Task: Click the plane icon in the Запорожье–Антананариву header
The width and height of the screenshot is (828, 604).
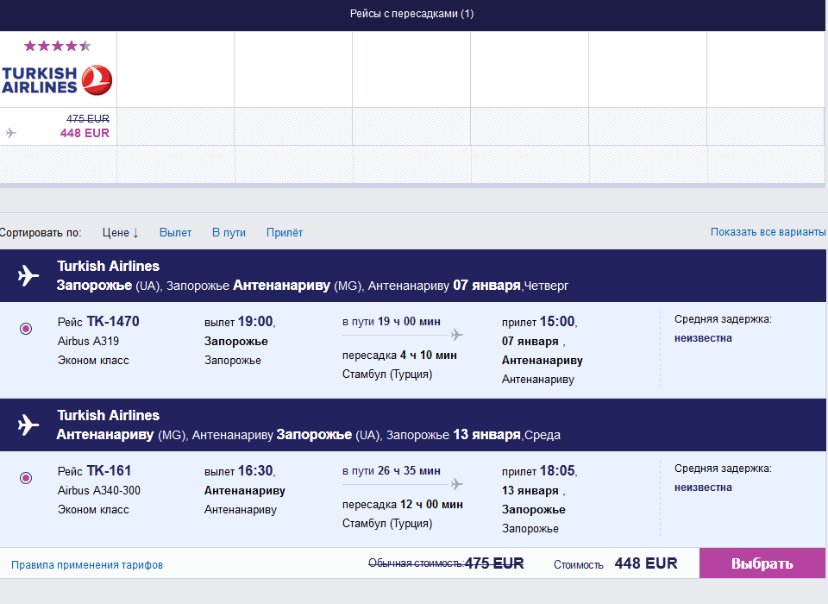Action: pyautogui.click(x=28, y=276)
